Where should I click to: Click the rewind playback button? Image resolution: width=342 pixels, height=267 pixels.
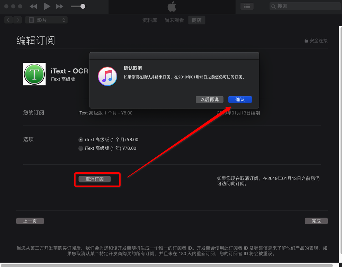[33, 7]
